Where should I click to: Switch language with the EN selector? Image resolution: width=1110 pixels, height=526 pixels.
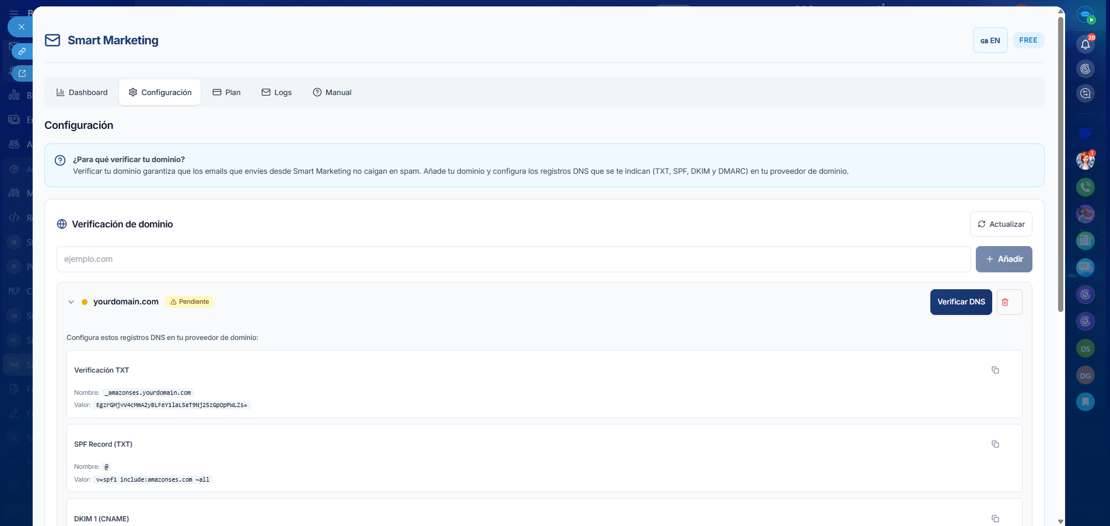click(990, 40)
